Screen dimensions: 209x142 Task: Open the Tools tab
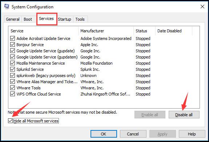pyautogui.click(x=80, y=19)
